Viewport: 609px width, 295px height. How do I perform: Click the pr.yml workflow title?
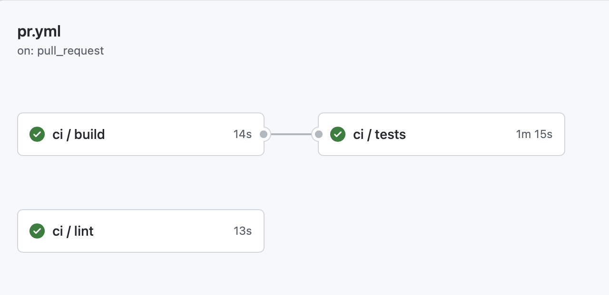pos(39,31)
